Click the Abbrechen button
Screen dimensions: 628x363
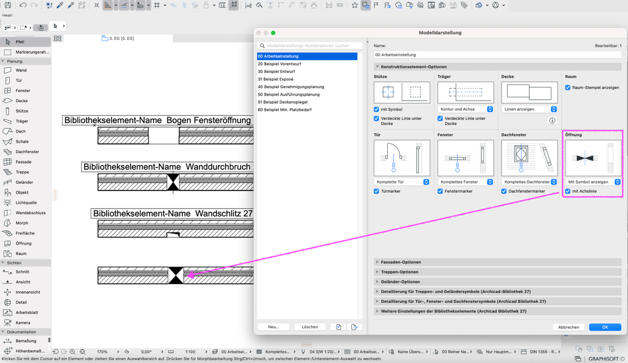(569, 327)
